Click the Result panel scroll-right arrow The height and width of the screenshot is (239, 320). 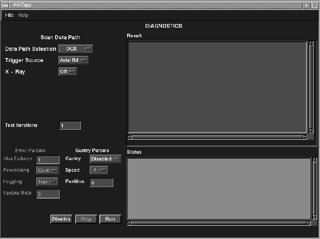pos(305,137)
